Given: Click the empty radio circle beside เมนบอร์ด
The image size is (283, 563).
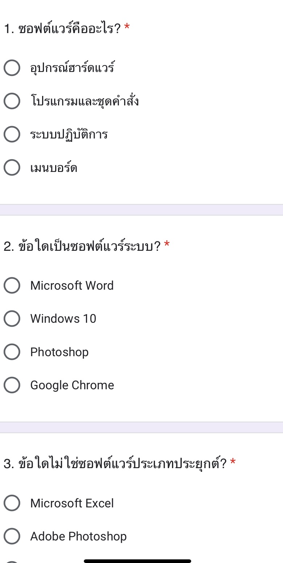Looking at the screenshot, I should point(12,167).
